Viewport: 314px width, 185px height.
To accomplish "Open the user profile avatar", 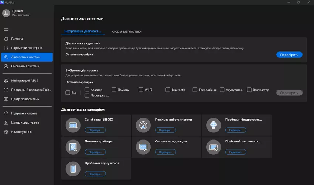I will coord(6,13).
